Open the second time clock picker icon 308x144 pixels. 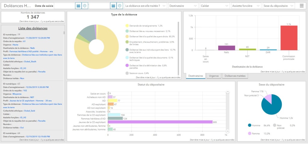click(120, 6)
